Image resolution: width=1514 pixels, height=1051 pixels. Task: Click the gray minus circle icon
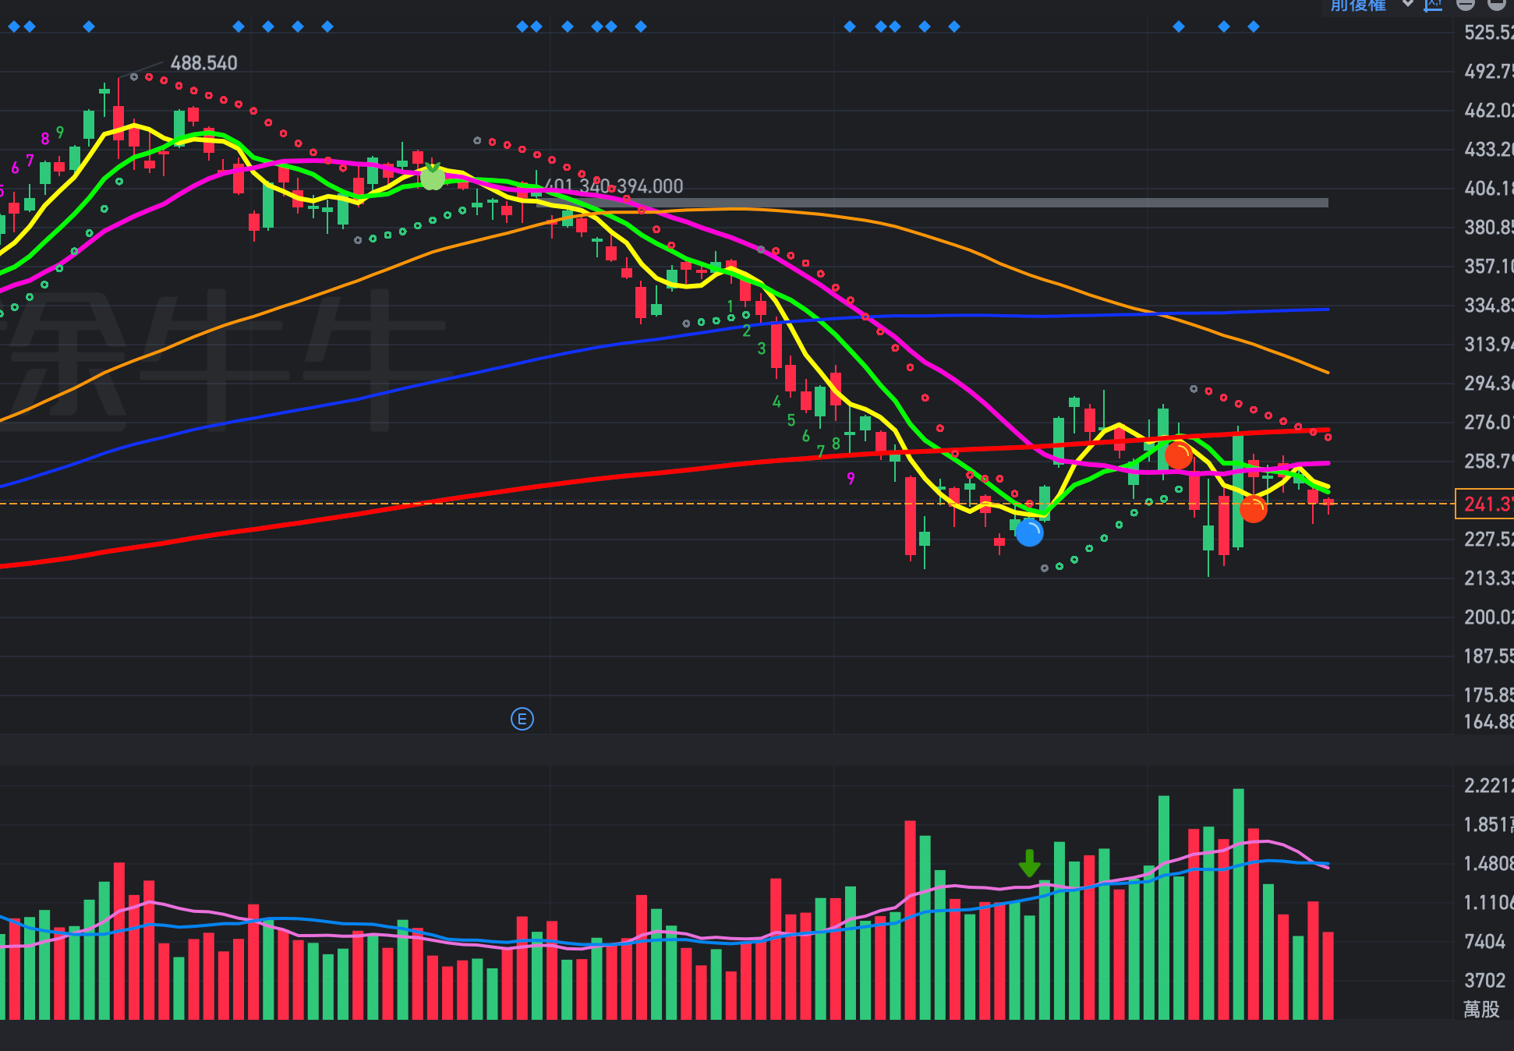[x=1466, y=4]
